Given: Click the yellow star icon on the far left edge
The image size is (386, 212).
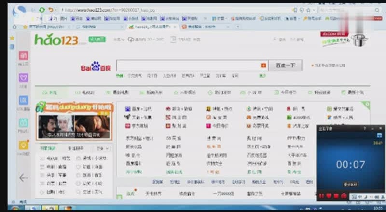Looking at the screenshot, I should (12, 38).
